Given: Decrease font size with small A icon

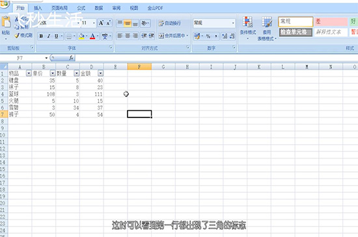Looking at the screenshot, I should click(108, 23).
